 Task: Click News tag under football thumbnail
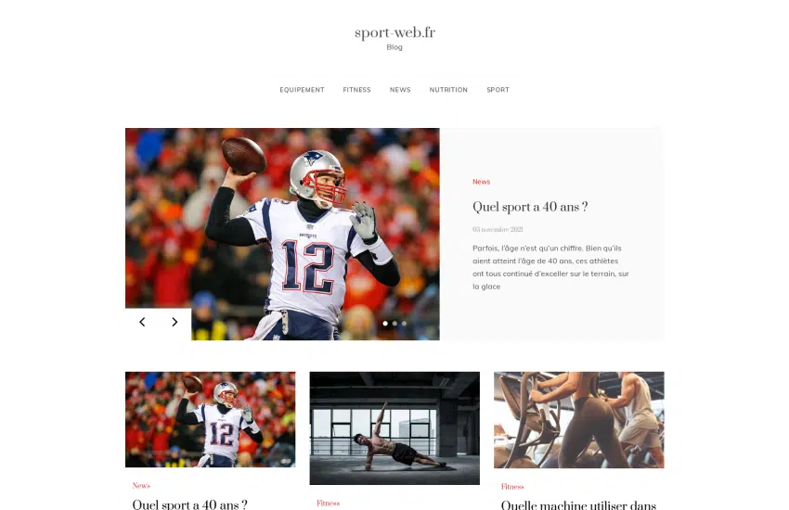click(141, 486)
